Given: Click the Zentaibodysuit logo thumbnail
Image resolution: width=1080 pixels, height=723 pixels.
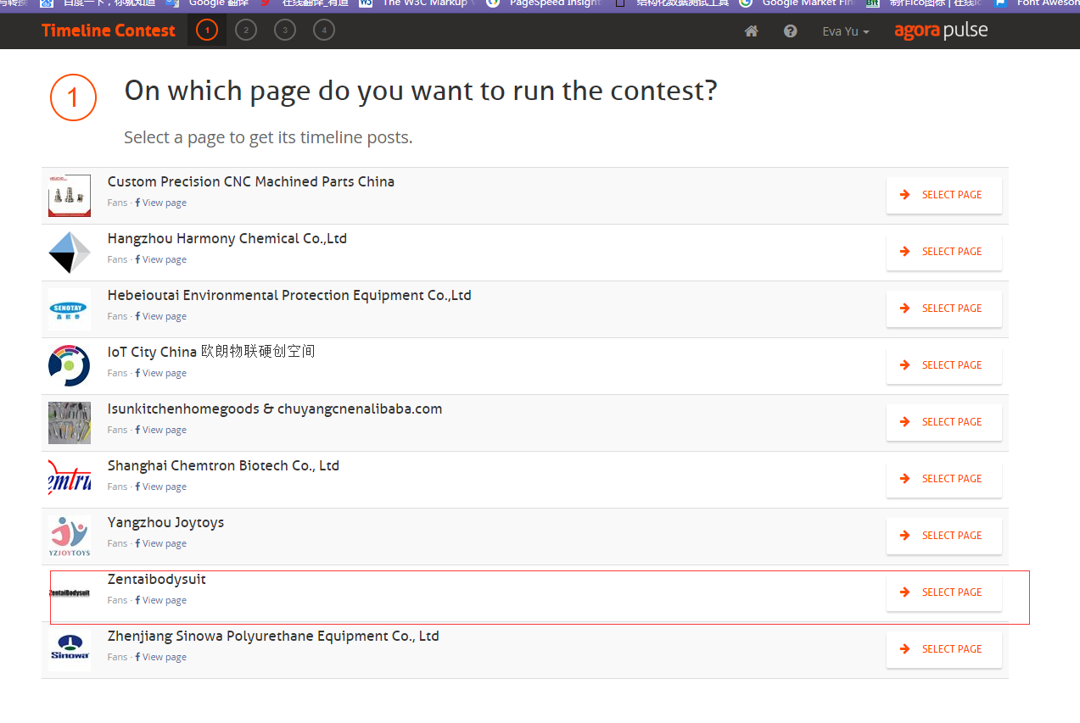Looking at the screenshot, I should 70,593.
